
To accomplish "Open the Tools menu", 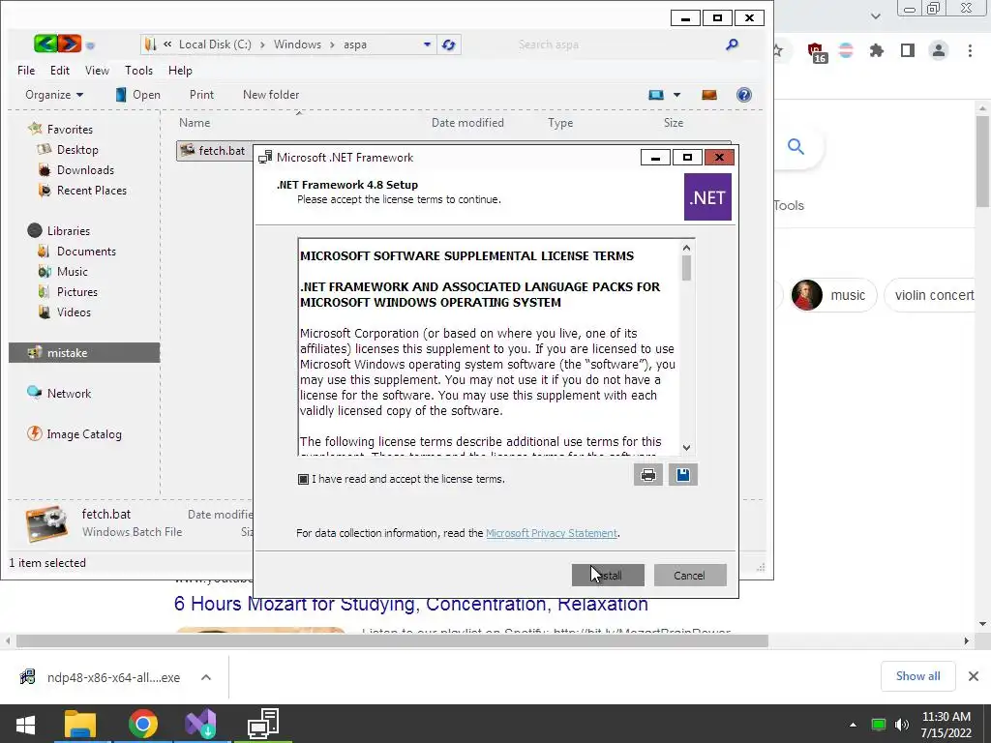I will click(x=139, y=70).
